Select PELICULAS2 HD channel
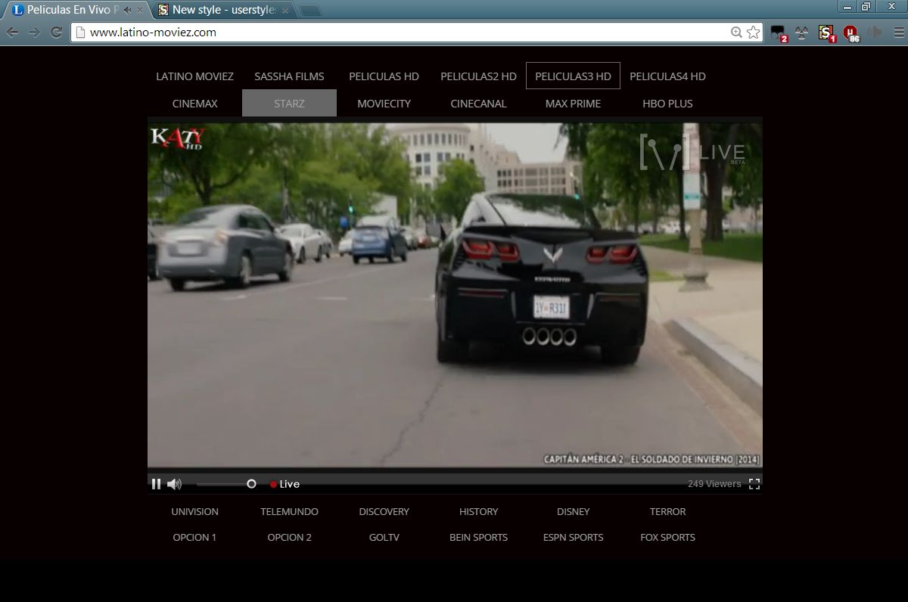The image size is (908, 602). (478, 76)
